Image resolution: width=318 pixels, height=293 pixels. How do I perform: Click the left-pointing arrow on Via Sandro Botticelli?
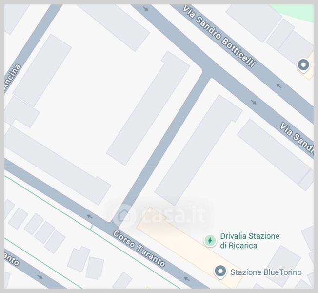pos(279,86)
